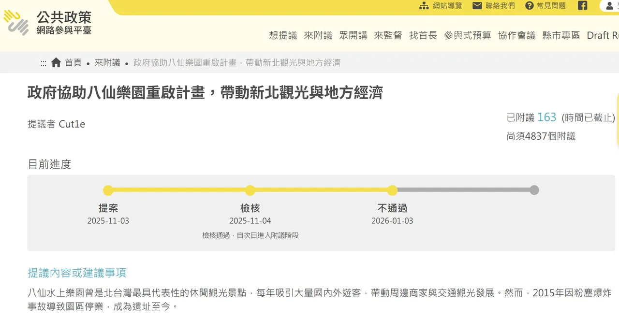The height and width of the screenshot is (319, 619).
Task: Open the 想提議 menu
Action: [x=283, y=35]
